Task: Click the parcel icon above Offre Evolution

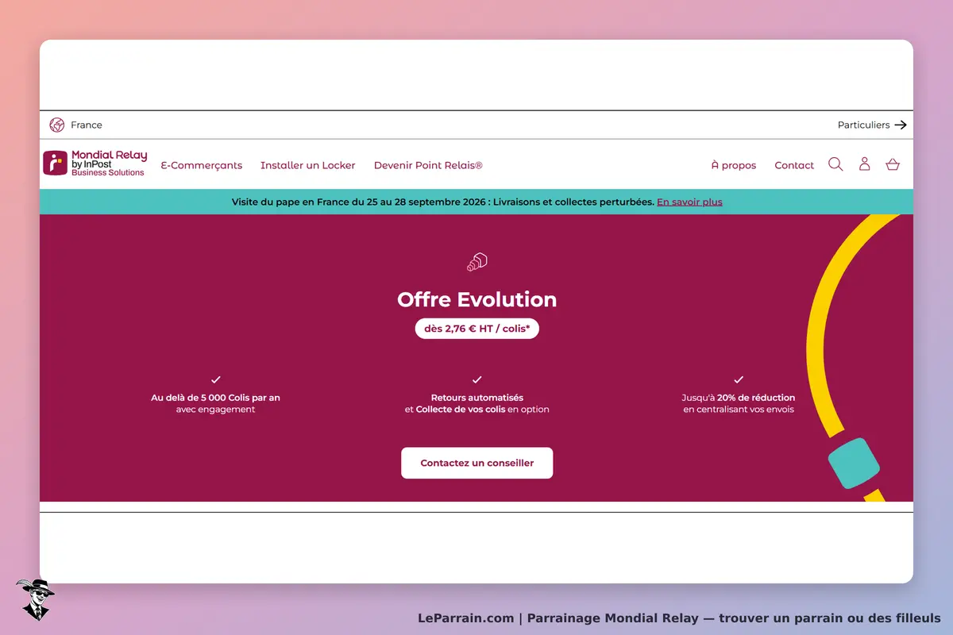Action: tap(476, 262)
